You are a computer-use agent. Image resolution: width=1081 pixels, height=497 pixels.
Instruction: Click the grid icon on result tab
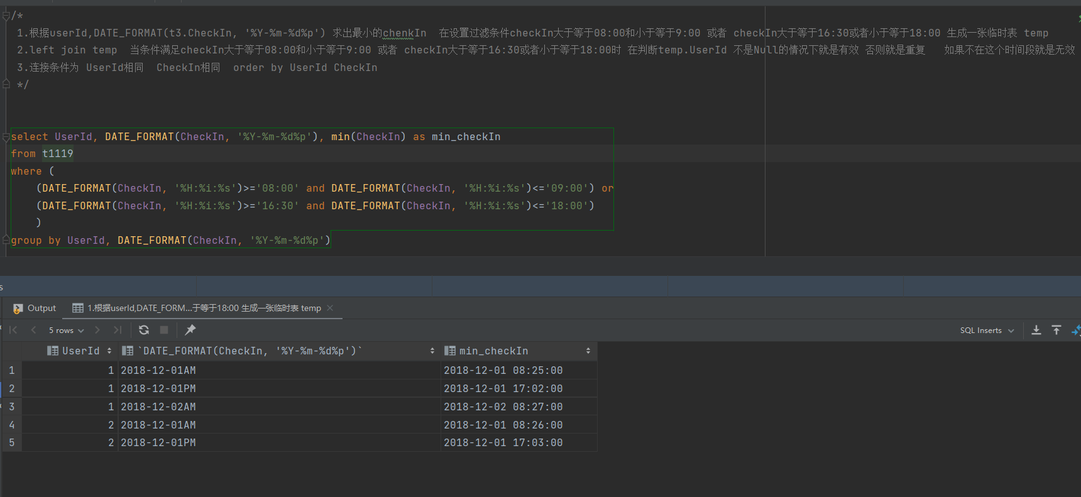click(78, 308)
